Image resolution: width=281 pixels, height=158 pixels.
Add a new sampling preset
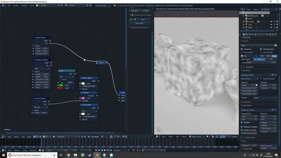point(273,75)
